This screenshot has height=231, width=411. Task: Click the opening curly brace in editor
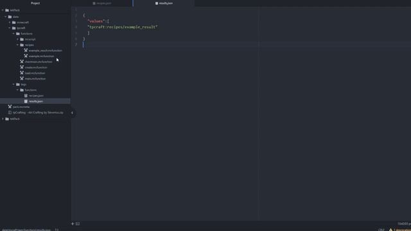click(x=84, y=15)
